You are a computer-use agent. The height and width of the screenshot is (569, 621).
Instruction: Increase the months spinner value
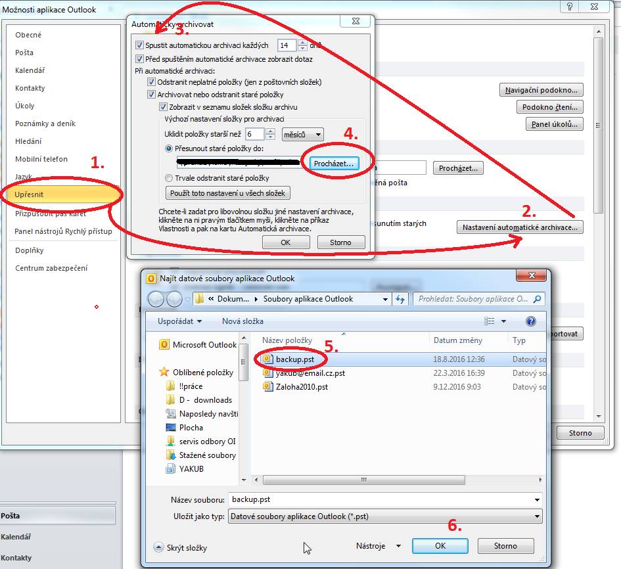(271, 131)
